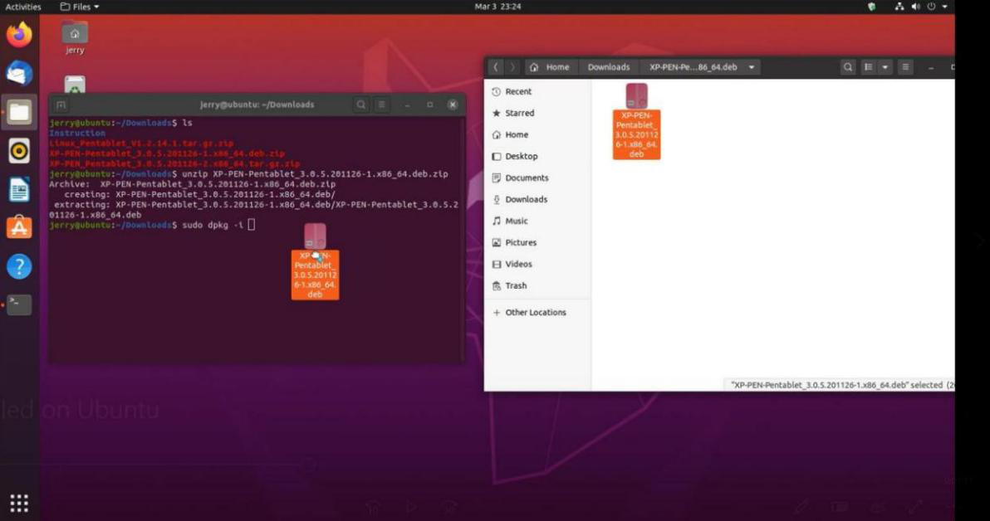Image resolution: width=990 pixels, height=521 pixels.
Task: Click the power icon in top bar
Action: (931, 7)
